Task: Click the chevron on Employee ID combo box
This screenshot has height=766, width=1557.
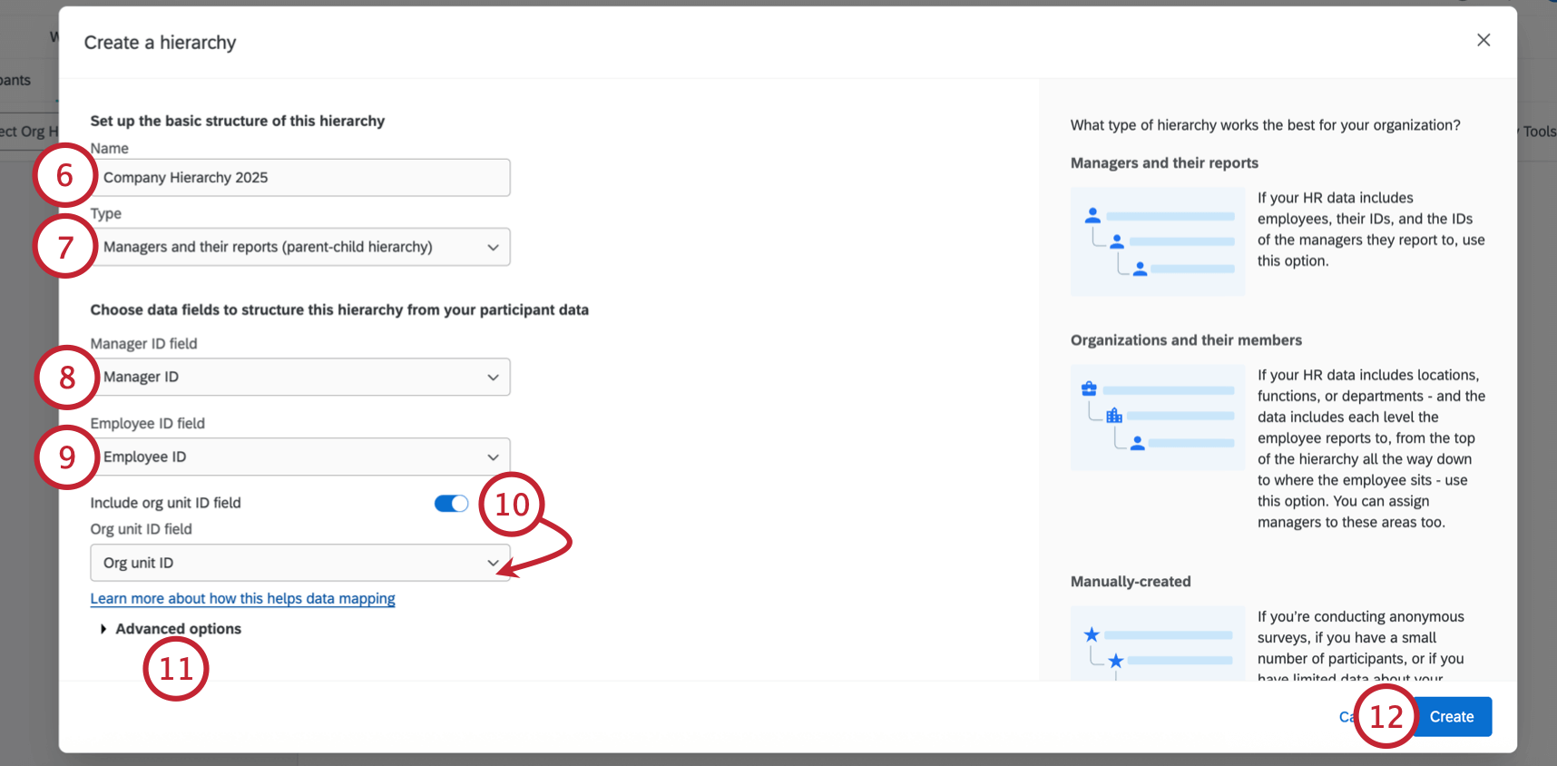Action: tap(493, 457)
